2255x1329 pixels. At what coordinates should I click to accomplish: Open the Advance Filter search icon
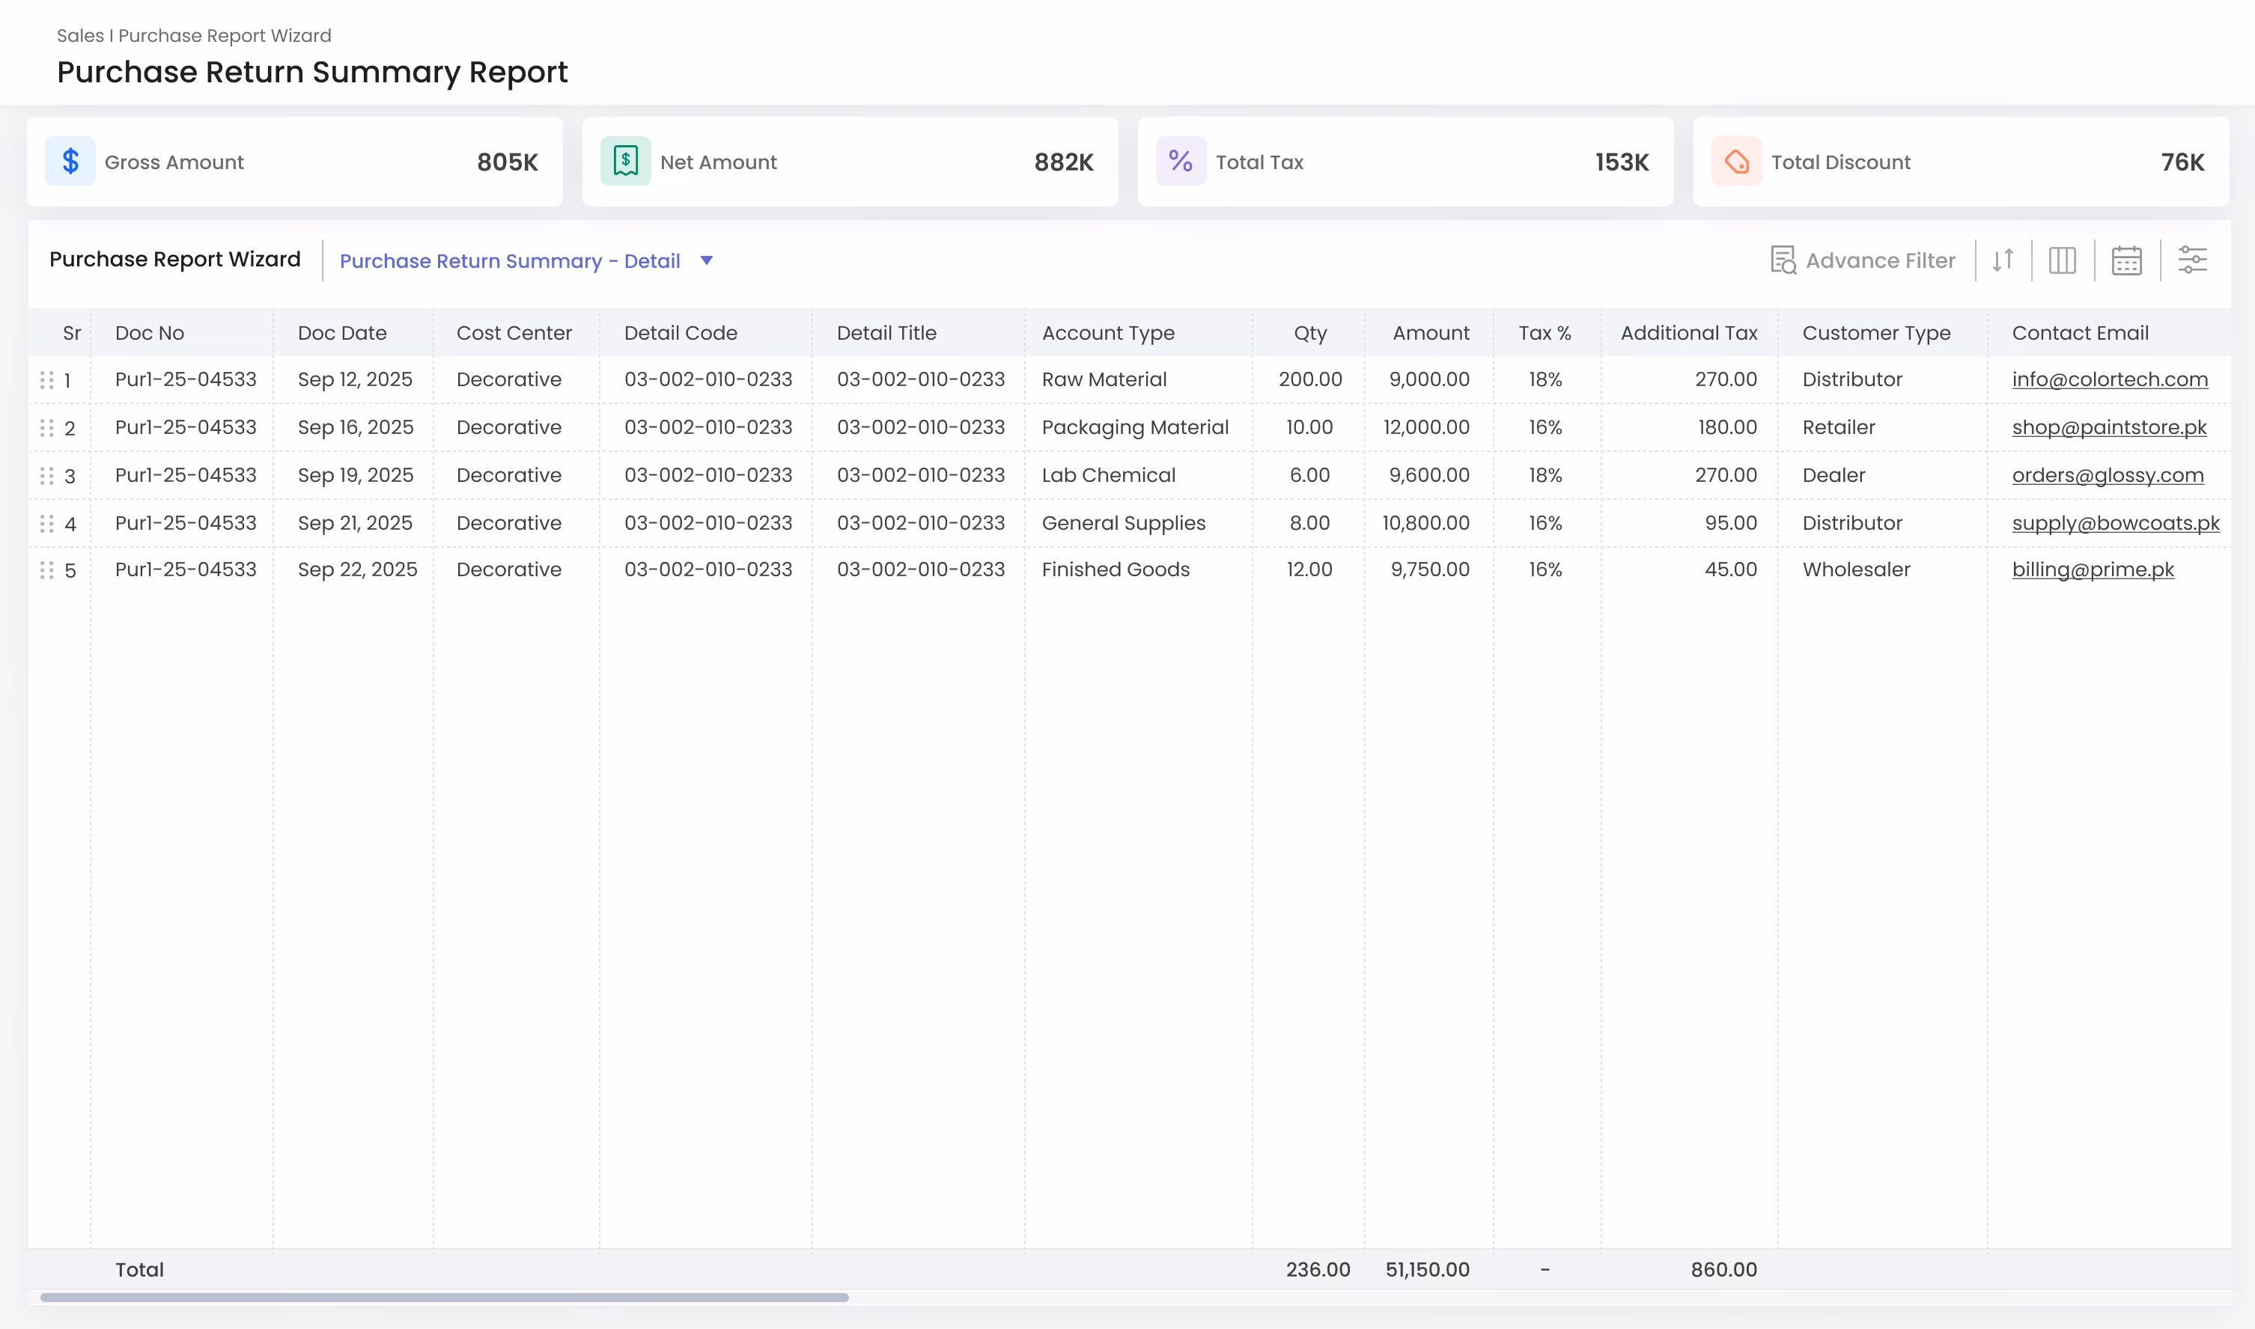[1783, 260]
